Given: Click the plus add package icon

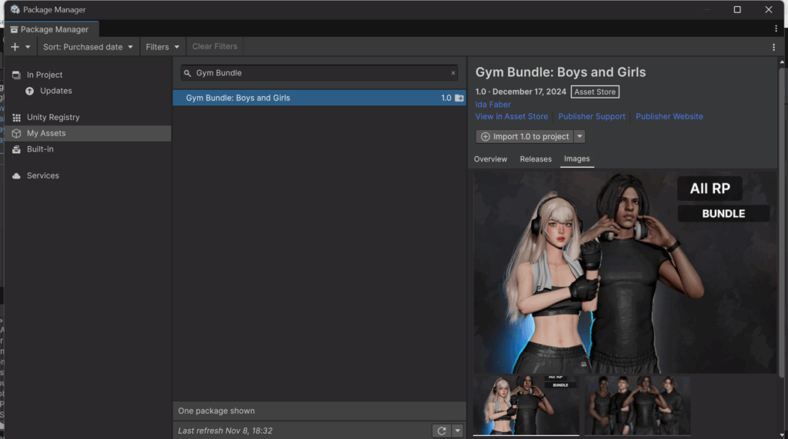Looking at the screenshot, I should coord(15,47).
